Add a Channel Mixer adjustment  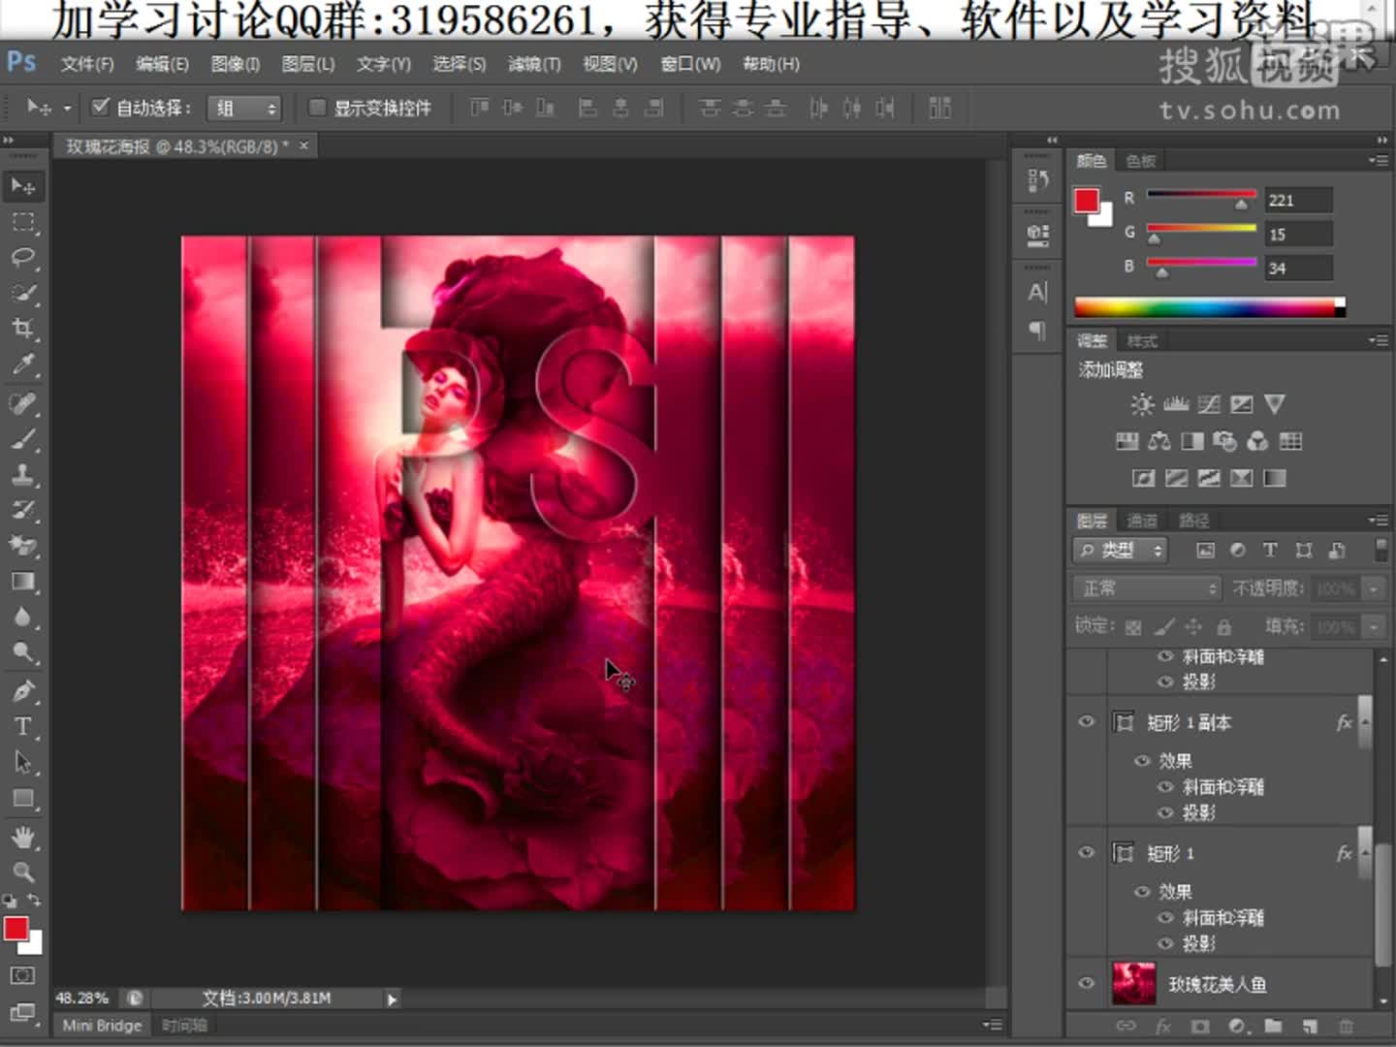click(1257, 442)
